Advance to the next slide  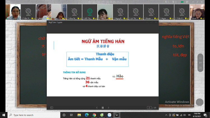click(x=109, y=108)
